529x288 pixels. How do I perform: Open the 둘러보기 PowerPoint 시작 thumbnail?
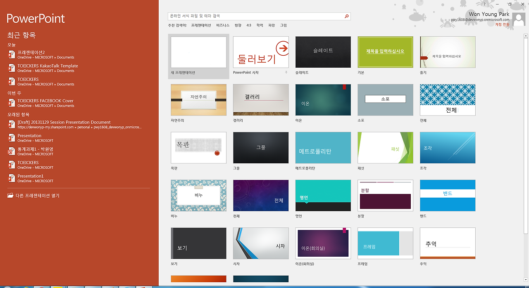click(261, 52)
